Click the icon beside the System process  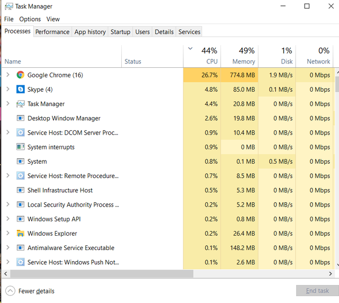click(x=20, y=162)
